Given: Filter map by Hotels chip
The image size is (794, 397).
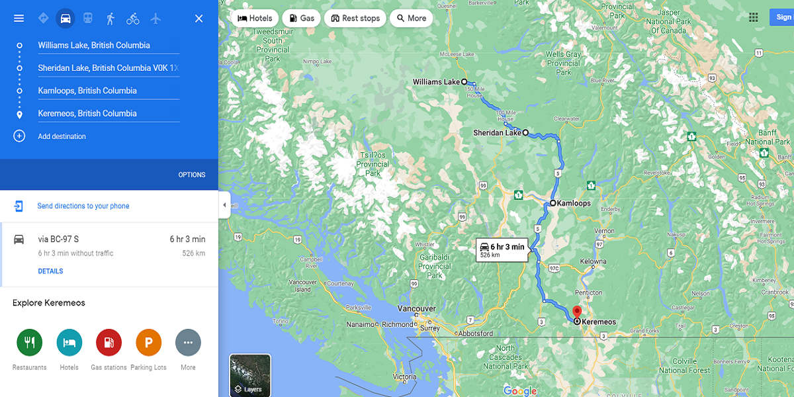Looking at the screenshot, I should tap(255, 19).
